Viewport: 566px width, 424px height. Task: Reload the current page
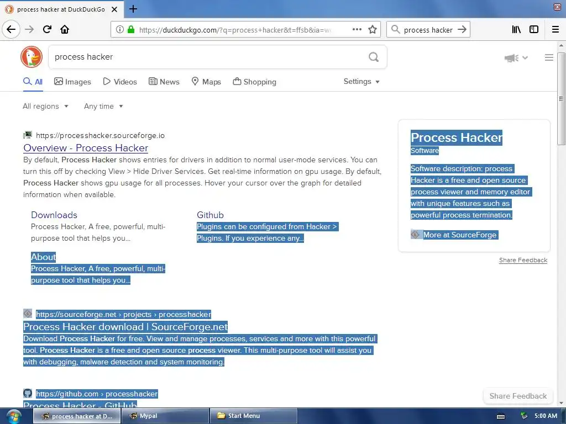click(48, 30)
